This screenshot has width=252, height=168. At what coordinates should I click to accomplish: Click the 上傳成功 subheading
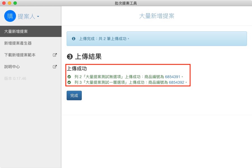click(x=77, y=69)
